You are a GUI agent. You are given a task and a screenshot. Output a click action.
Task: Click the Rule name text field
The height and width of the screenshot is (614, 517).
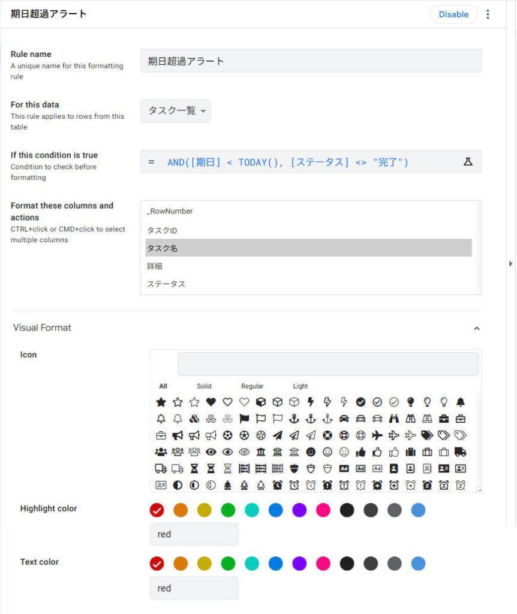[311, 61]
